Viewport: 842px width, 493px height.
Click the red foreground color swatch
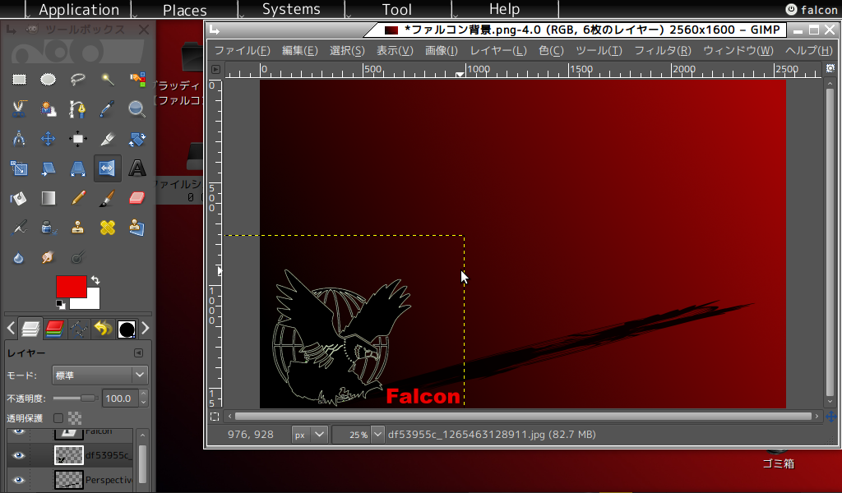[72, 287]
